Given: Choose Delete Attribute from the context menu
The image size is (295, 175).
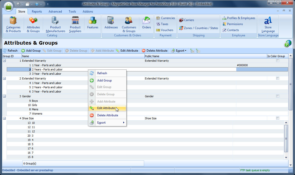Looking at the screenshot, I should coord(107,115).
